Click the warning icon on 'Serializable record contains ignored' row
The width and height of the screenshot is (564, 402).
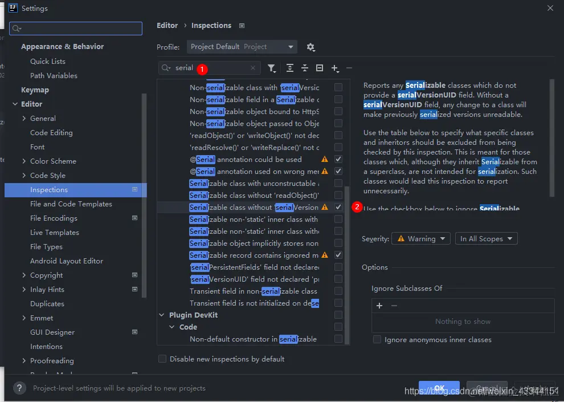(x=325, y=255)
